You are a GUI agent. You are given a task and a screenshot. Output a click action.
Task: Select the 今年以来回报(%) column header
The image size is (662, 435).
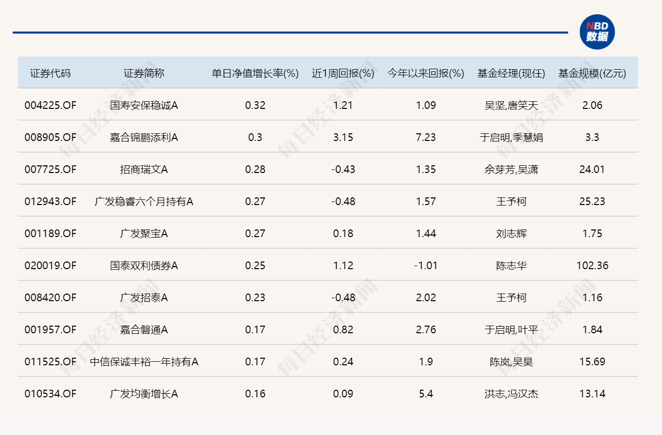coord(426,73)
